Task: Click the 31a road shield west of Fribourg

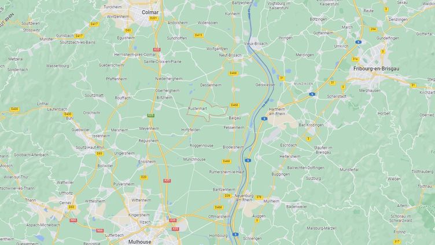Action: tap(355, 59)
